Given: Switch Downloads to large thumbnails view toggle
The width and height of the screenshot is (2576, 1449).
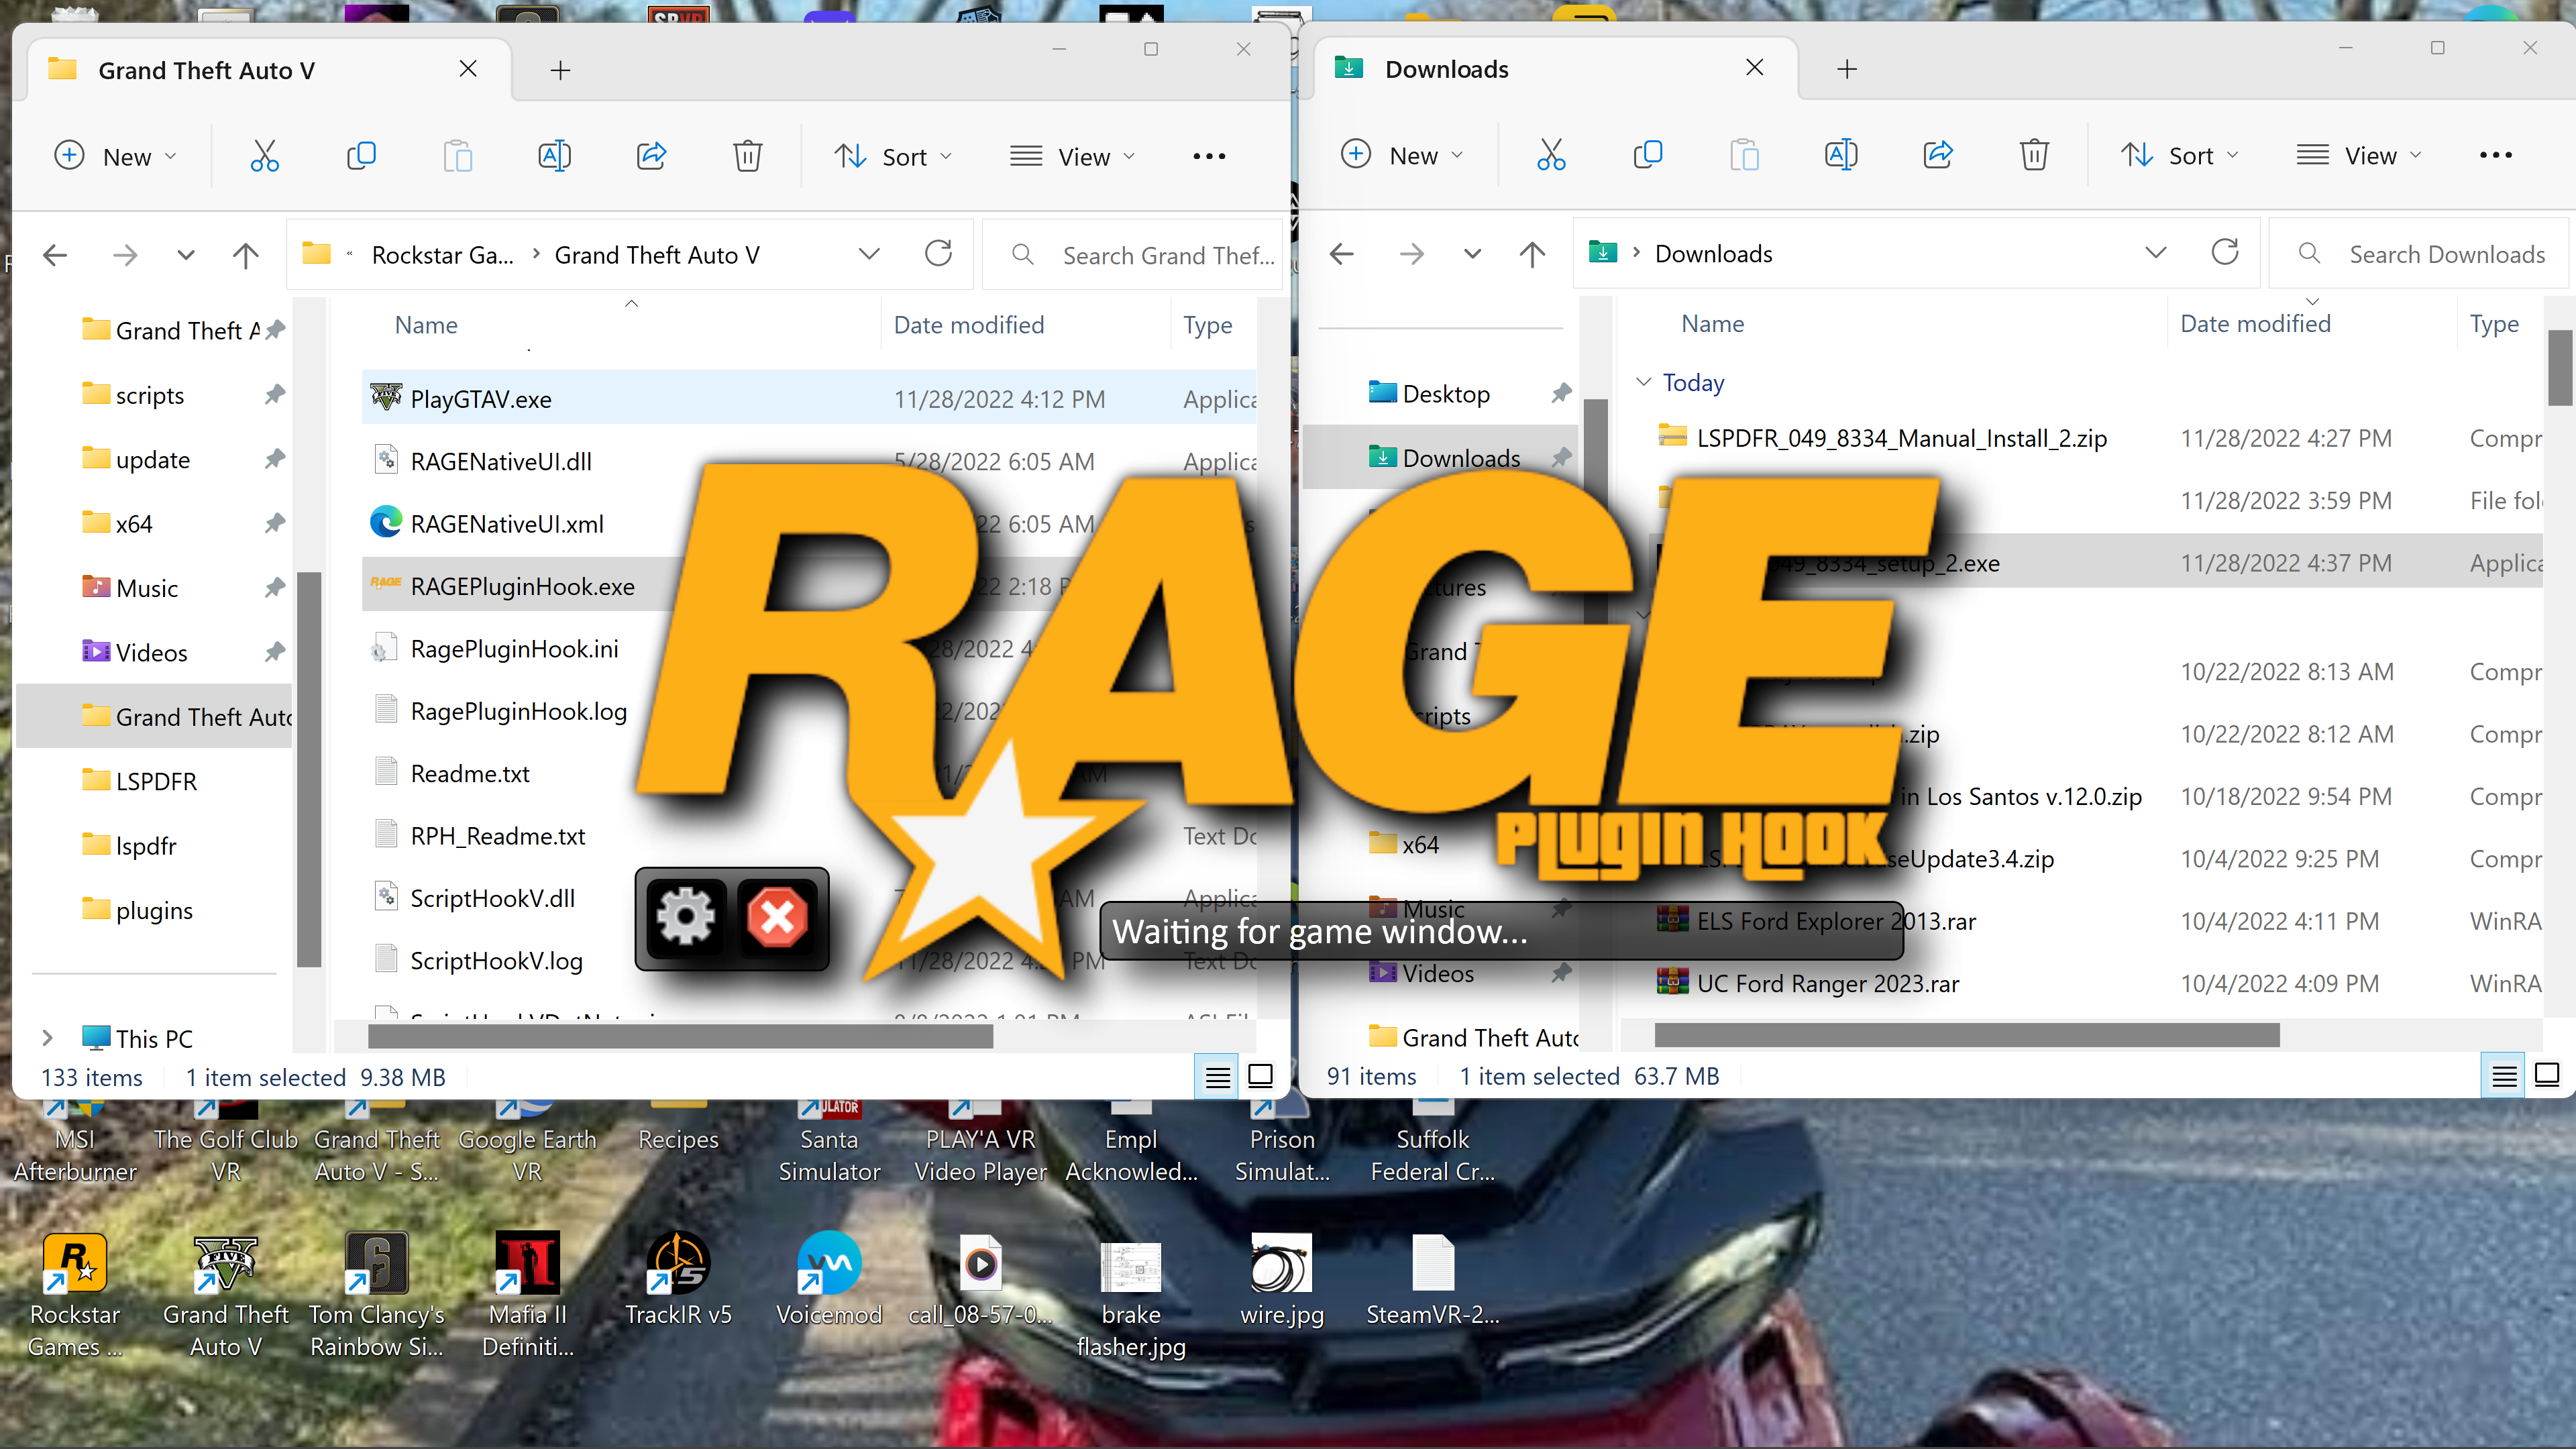Looking at the screenshot, I should 2547,1075.
